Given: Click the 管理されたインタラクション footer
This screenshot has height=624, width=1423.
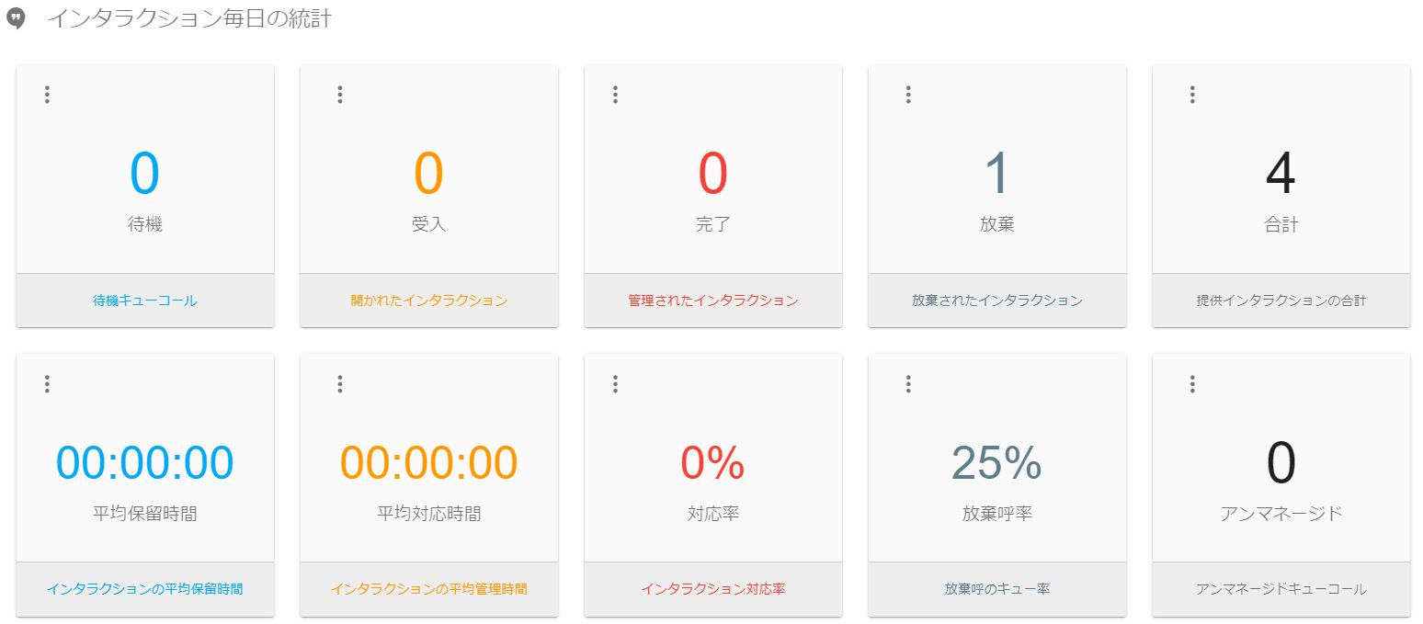Looking at the screenshot, I should [x=712, y=301].
